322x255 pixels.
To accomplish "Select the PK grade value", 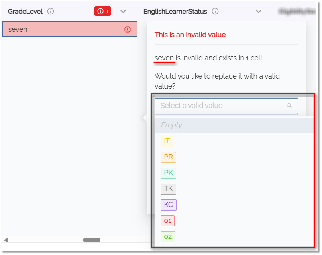I will coord(168,173).
